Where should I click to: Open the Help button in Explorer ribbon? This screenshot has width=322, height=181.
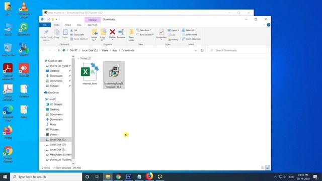tap(268, 25)
